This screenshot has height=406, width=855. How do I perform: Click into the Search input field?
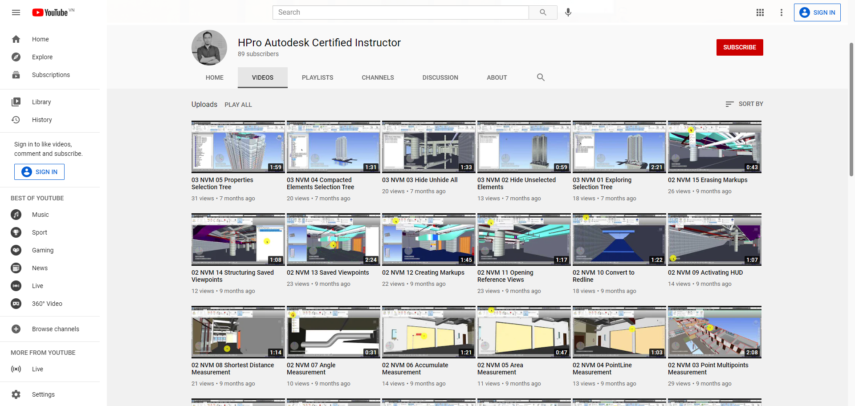pyautogui.click(x=400, y=12)
